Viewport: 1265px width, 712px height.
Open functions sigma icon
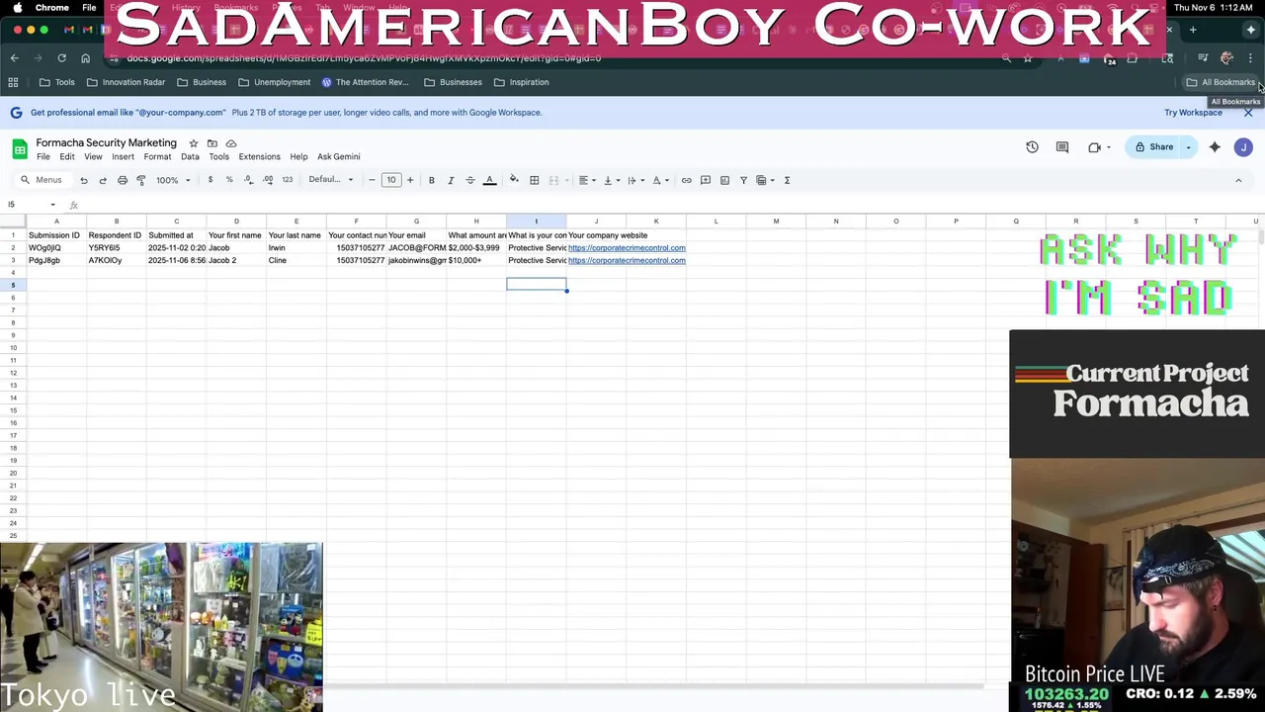coord(788,180)
